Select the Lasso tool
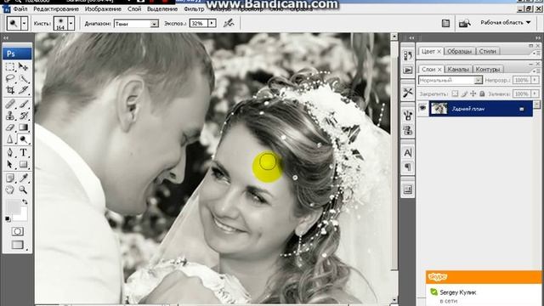This screenshot has width=544, height=306. [x=10, y=78]
